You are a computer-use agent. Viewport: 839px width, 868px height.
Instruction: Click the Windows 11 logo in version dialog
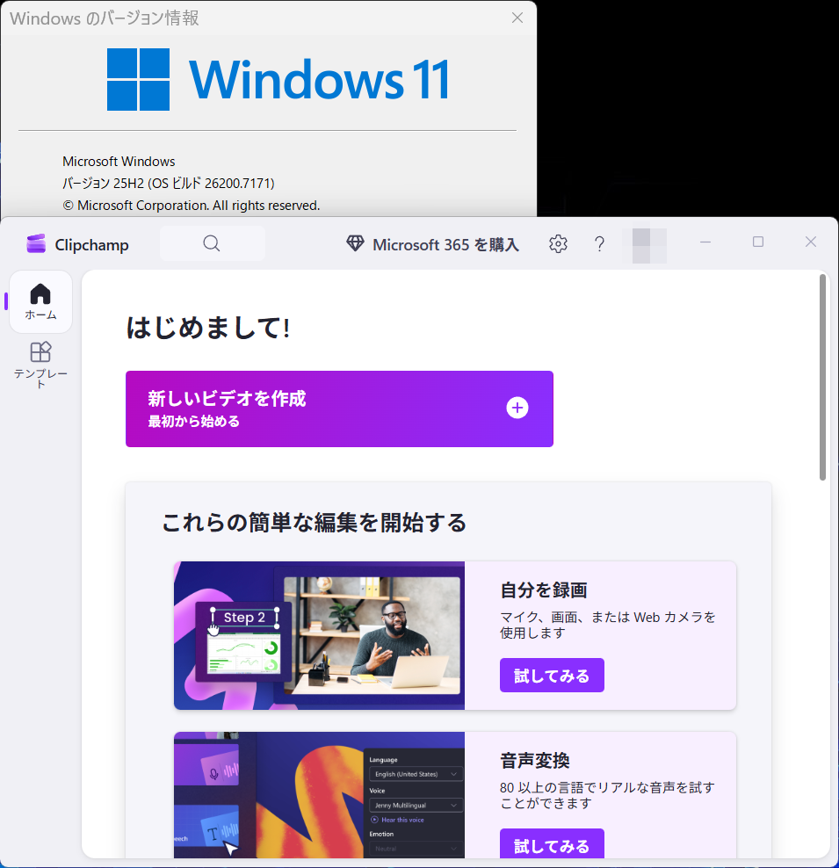coord(278,80)
